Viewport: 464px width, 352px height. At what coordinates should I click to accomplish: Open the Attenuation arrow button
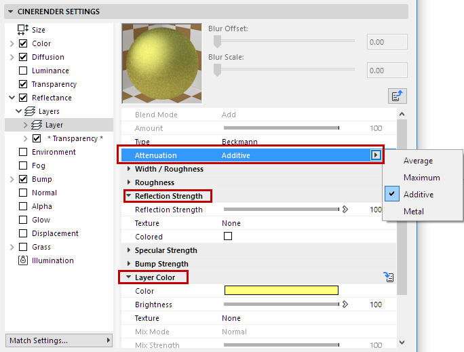[x=376, y=155]
